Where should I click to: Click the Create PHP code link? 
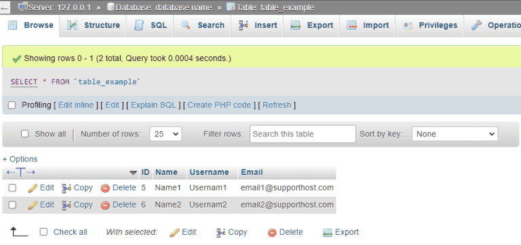click(219, 105)
